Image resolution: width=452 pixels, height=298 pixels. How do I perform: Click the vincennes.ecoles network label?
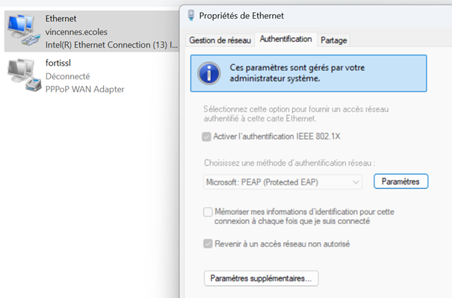pos(76,31)
